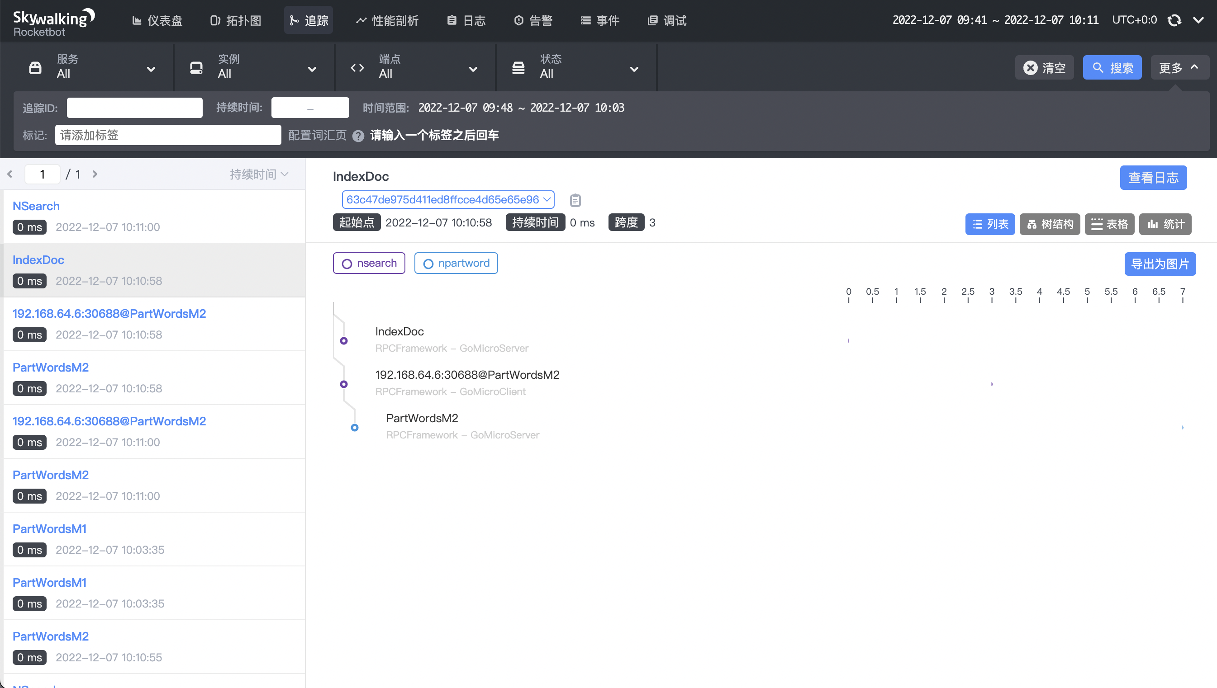
Task: Toggle the nsearch service filter
Action: [x=369, y=263]
